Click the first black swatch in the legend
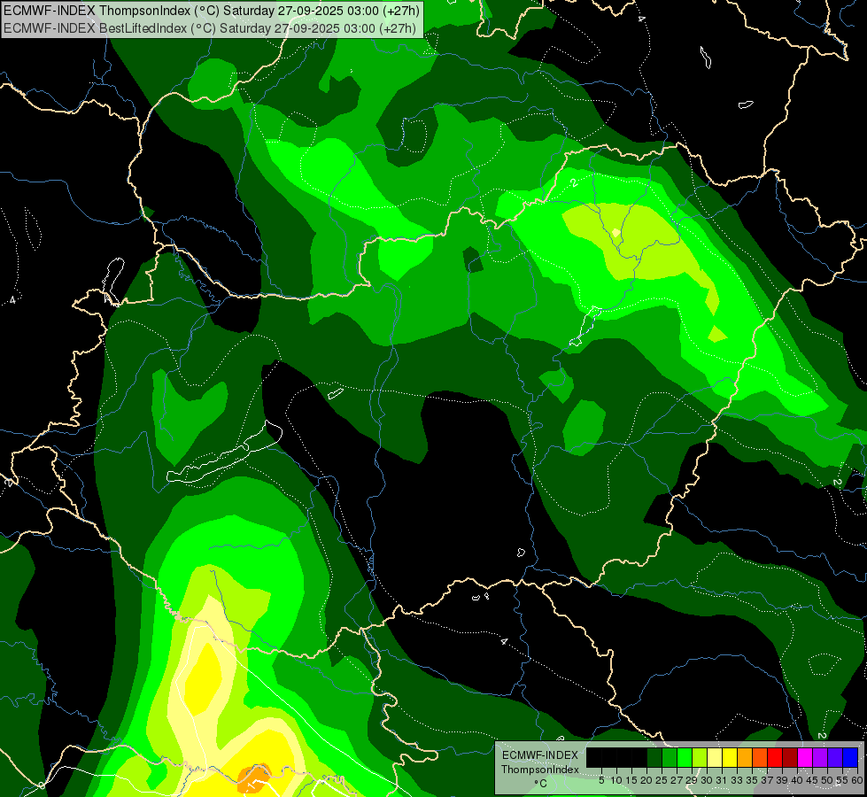Screen dimensions: 867x797 [x=593, y=757]
